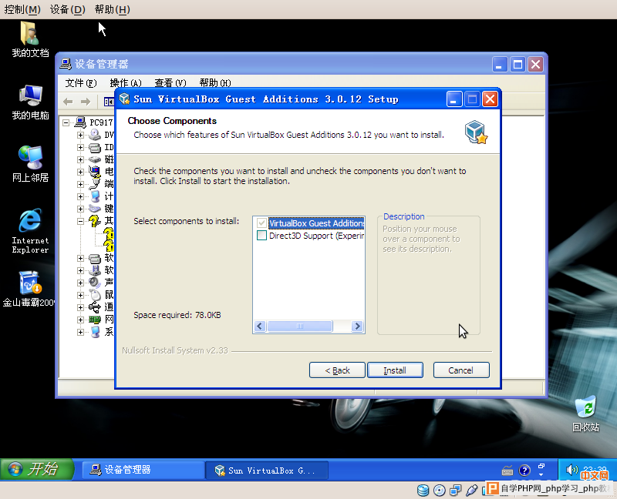Open 我的文档 desktop icon
This screenshot has width=617, height=499.
(30, 39)
